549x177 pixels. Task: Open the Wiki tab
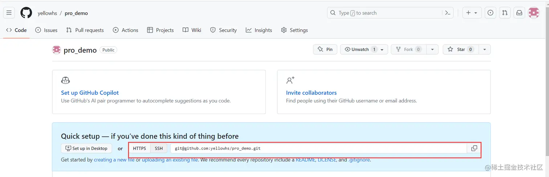(192, 30)
